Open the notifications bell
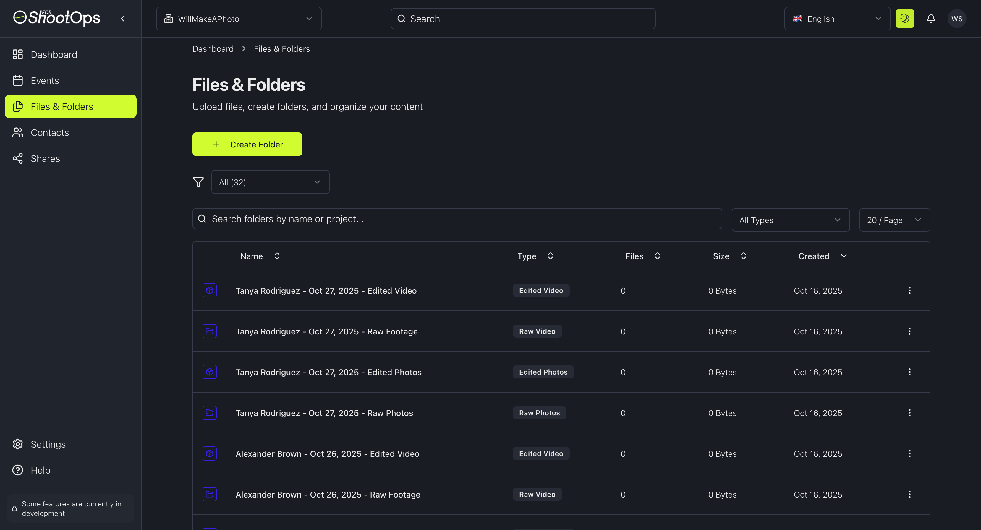The image size is (981, 530). point(930,18)
